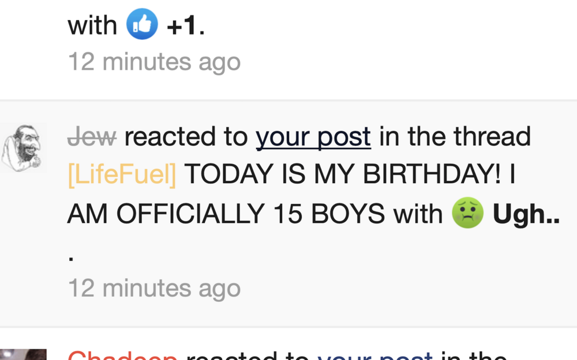Screen dimensions: 577x360
Task: Open the strikethrough username's profile
Action: [x=92, y=138]
